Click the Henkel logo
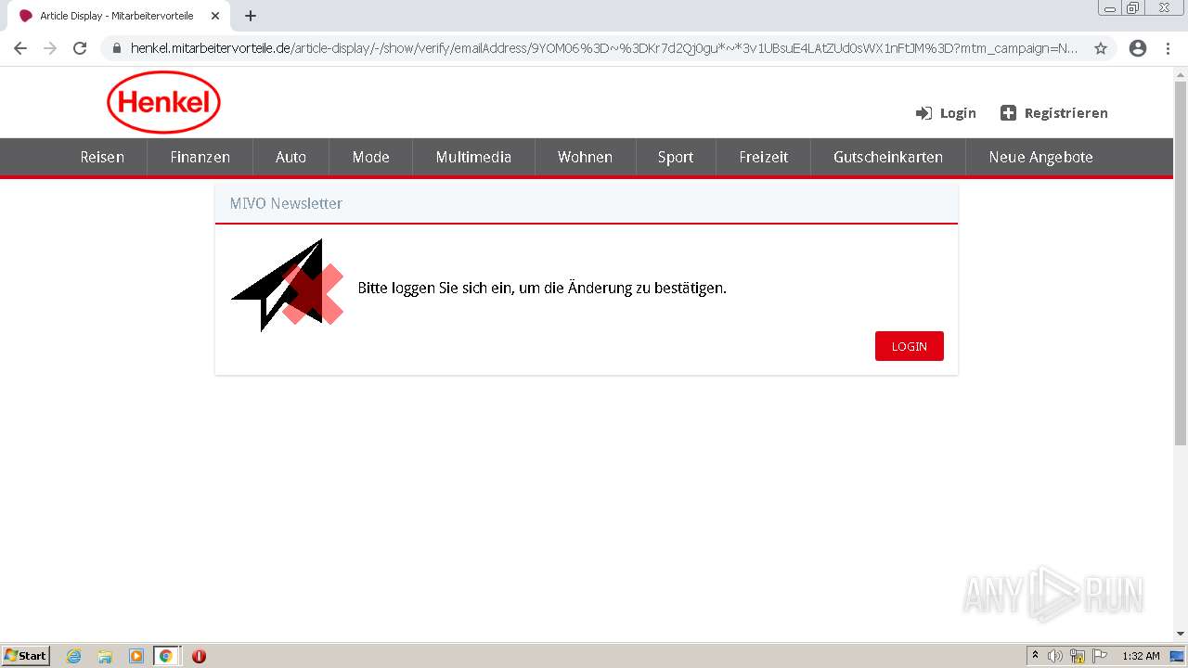Image resolution: width=1188 pixels, height=668 pixels. point(163,102)
